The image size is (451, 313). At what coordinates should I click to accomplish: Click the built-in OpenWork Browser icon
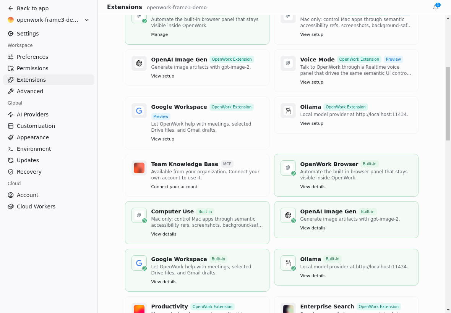[288, 168]
